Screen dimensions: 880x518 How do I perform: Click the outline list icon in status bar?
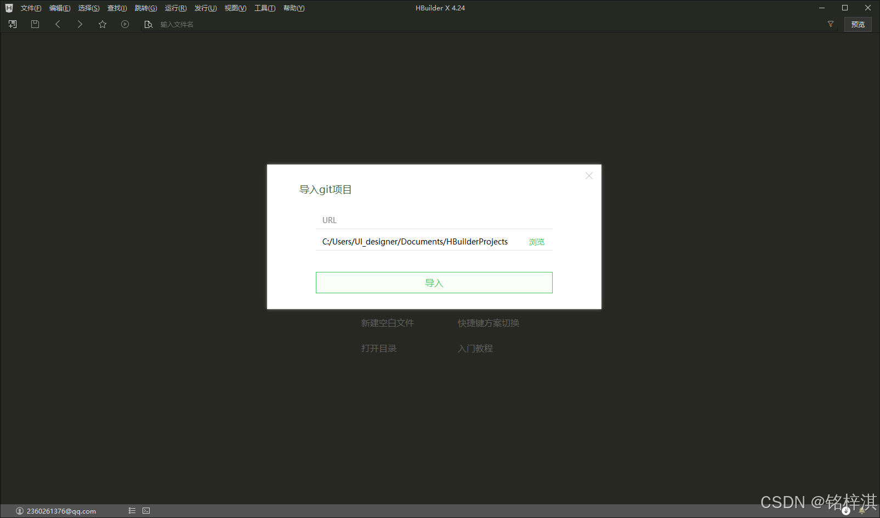[132, 510]
